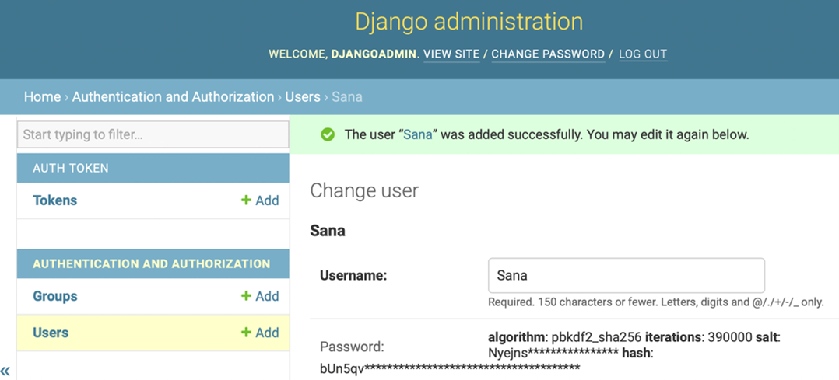Click the green success checkmark icon
Screen dimensions: 839x380
(x=328, y=134)
